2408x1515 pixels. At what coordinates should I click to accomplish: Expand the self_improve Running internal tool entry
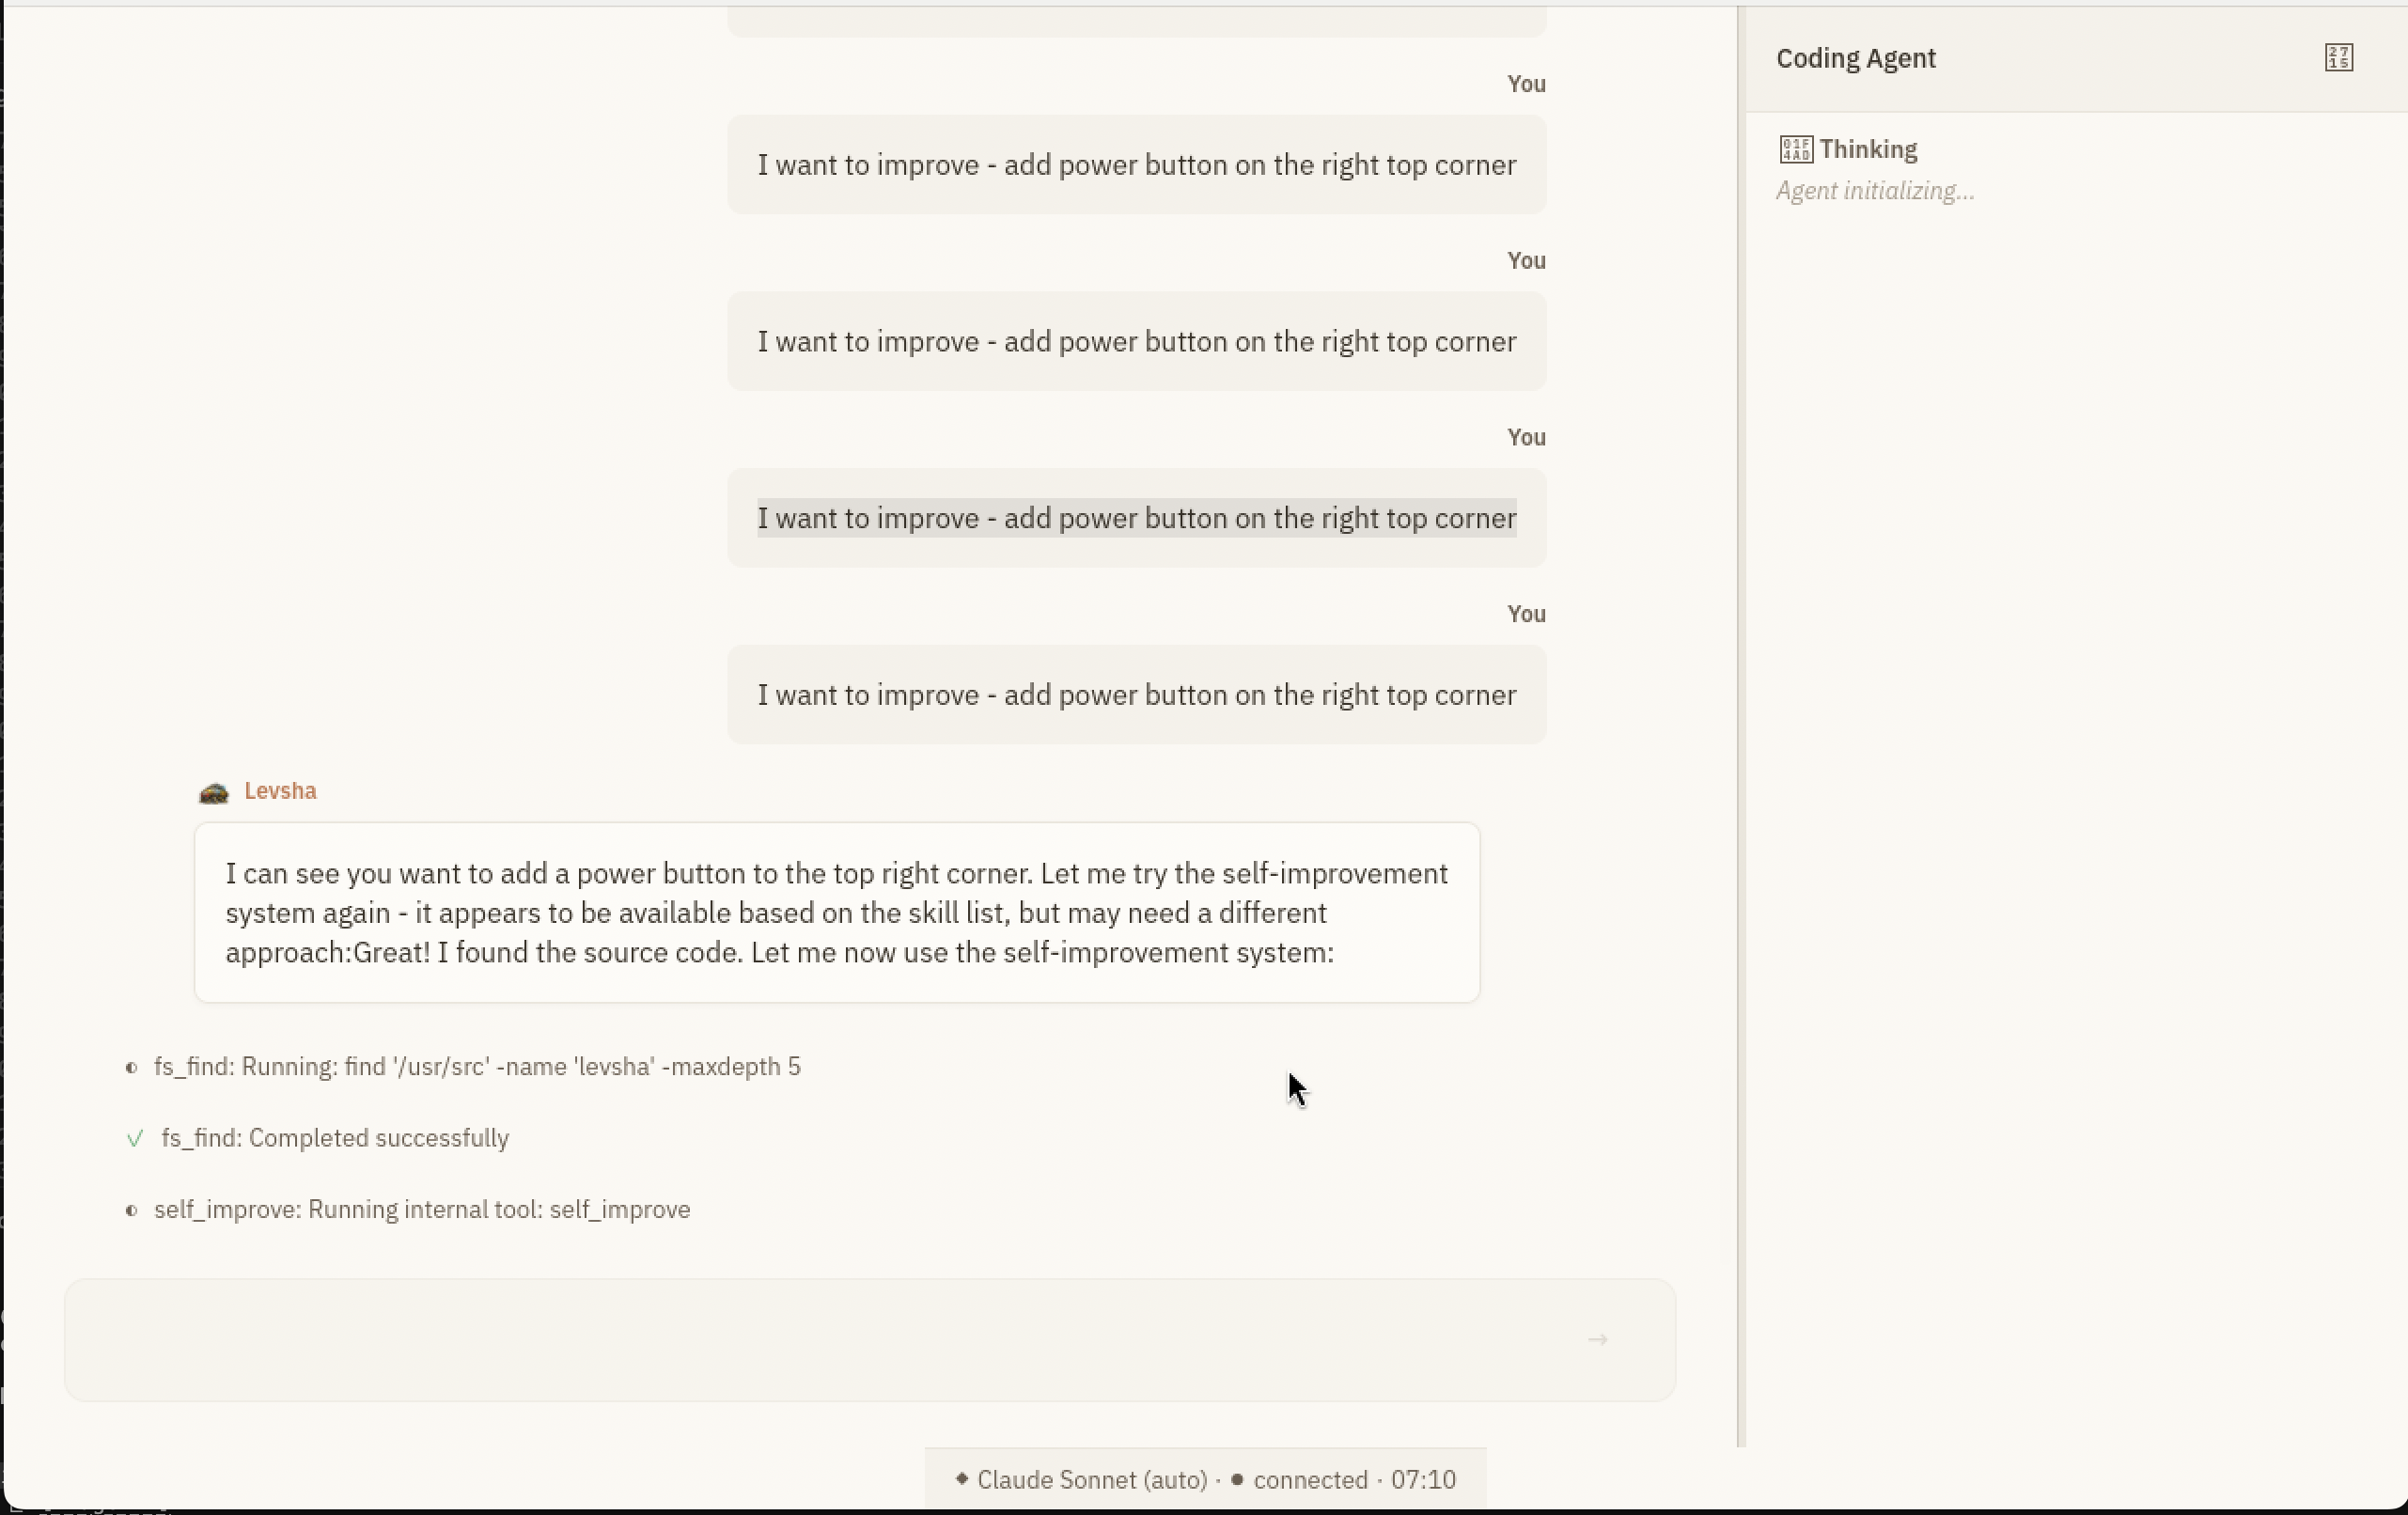(x=422, y=1210)
